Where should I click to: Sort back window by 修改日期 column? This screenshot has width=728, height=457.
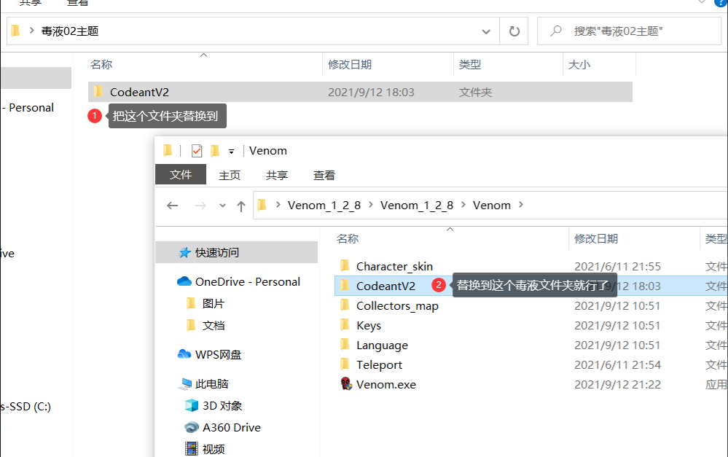coord(350,65)
